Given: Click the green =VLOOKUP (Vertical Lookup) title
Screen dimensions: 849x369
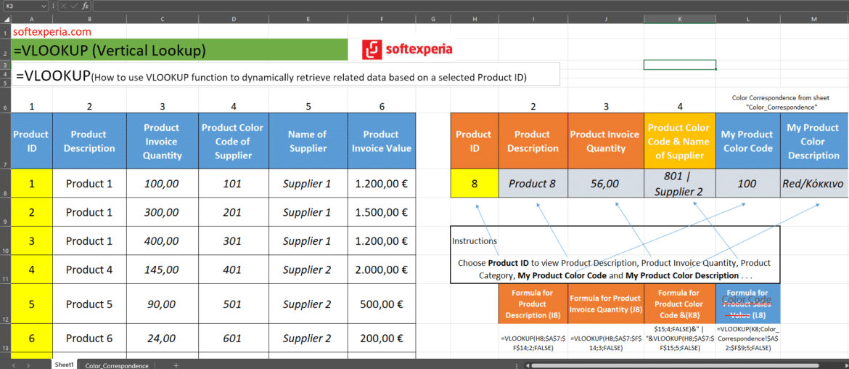Looking at the screenshot, I should (179, 50).
